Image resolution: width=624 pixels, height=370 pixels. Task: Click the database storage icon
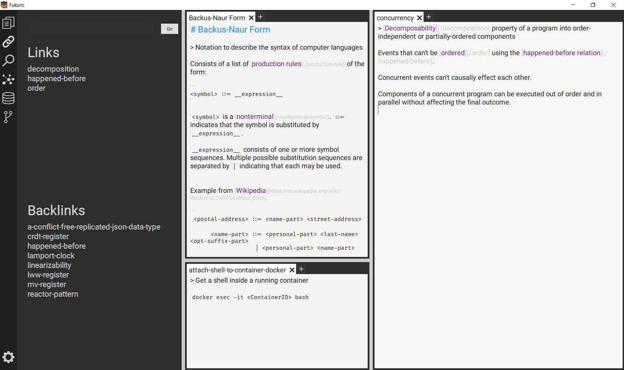[8, 98]
